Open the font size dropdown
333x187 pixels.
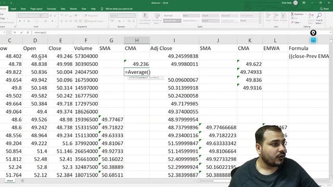tap(44, 16)
